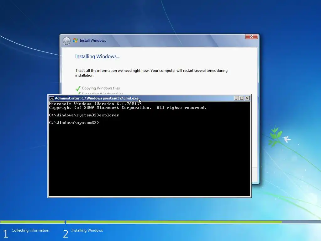The image size is (321, 241).
Task: Maximize the command prompt window
Action: point(242,98)
